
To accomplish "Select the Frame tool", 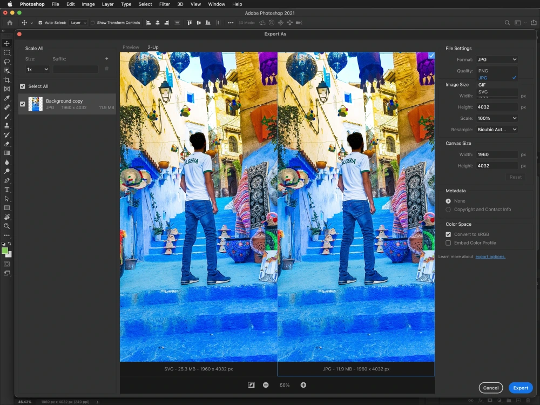I will pos(7,89).
